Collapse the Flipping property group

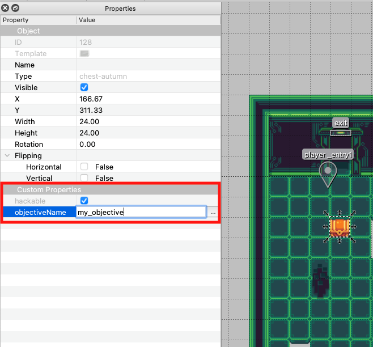pos(7,155)
